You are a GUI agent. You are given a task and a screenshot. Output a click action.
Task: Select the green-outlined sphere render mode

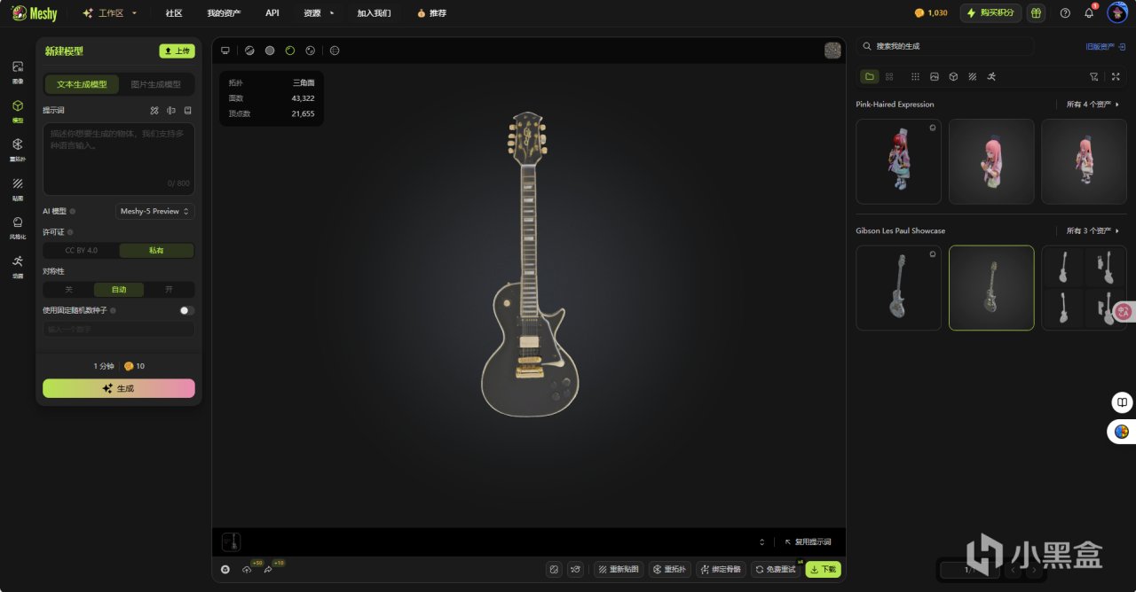(290, 51)
